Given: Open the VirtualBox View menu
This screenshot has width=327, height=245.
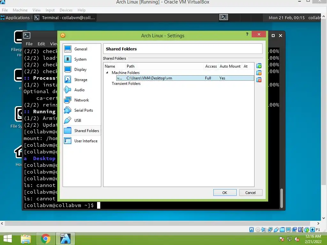Looking at the screenshot, I should (x=36, y=10).
